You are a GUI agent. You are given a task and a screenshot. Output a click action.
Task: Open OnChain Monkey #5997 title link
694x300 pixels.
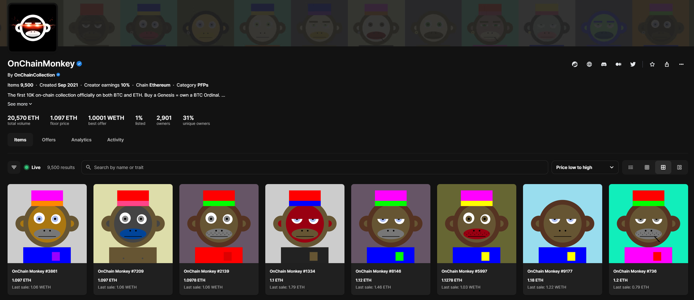(x=464, y=271)
